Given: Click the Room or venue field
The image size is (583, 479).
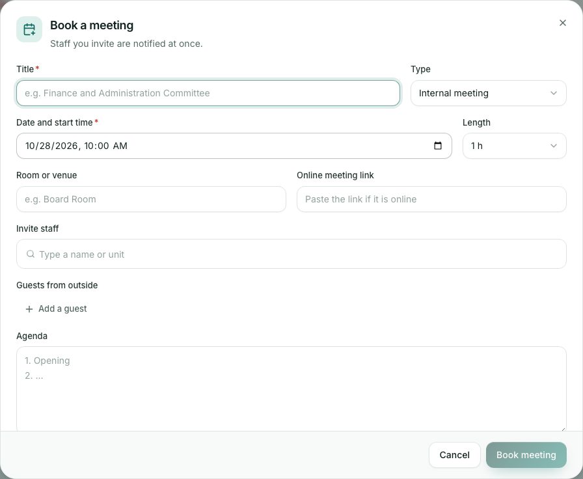Looking at the screenshot, I should pyautogui.click(x=152, y=199).
